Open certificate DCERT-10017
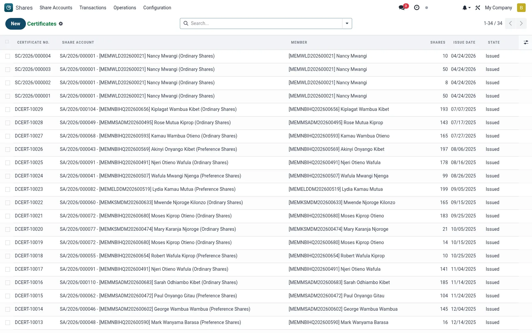This screenshot has width=532, height=333. tap(29, 269)
